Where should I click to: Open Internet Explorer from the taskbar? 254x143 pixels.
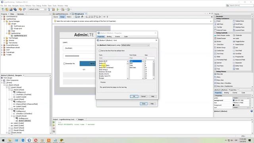point(23,140)
